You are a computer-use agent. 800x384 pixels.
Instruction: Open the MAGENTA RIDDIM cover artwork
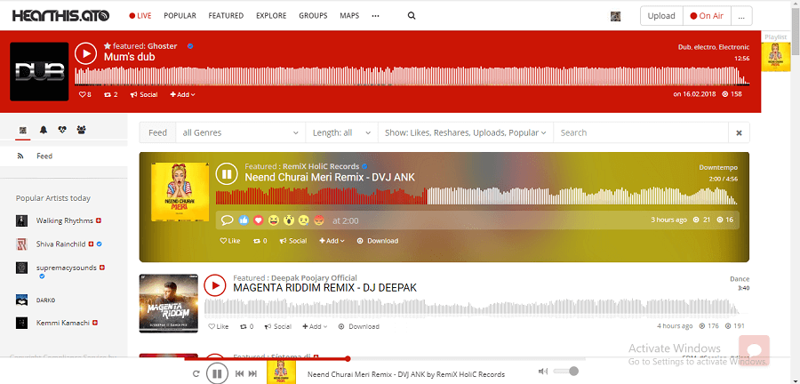(x=168, y=303)
